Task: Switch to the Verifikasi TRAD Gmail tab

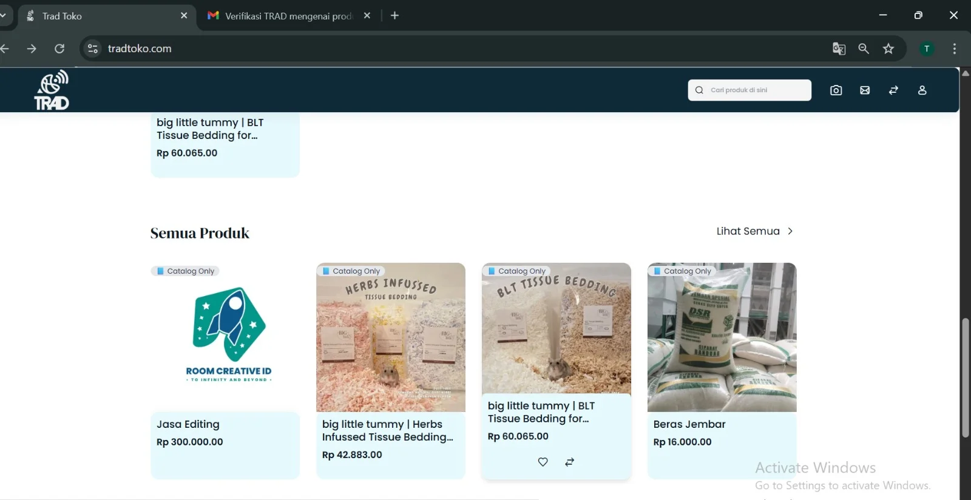Action: (x=289, y=16)
